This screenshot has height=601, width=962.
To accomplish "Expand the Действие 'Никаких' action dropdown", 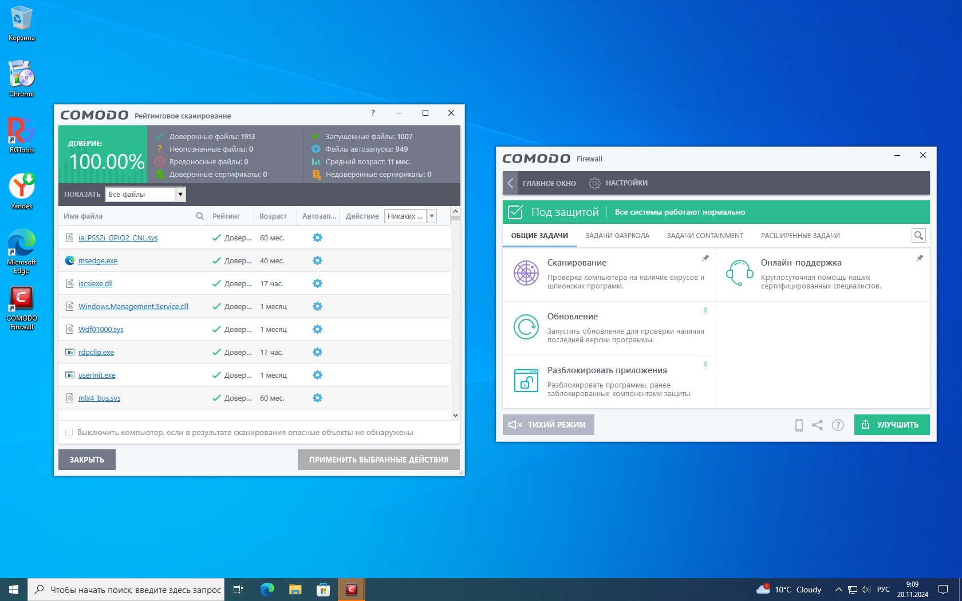I will click(x=432, y=216).
